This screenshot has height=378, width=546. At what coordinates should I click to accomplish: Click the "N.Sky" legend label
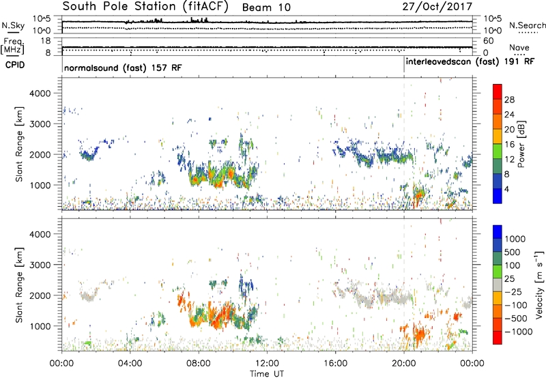[x=13, y=25]
